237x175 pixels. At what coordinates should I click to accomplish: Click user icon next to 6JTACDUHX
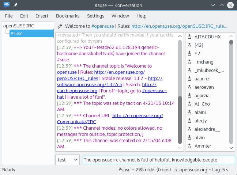point(189,37)
